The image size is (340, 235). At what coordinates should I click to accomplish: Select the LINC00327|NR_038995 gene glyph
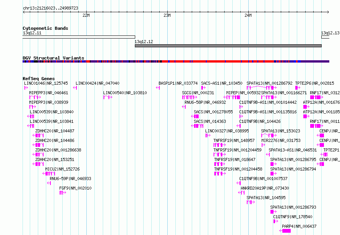pos(208,135)
